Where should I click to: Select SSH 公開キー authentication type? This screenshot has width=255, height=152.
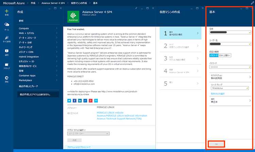[x=225, y=55]
